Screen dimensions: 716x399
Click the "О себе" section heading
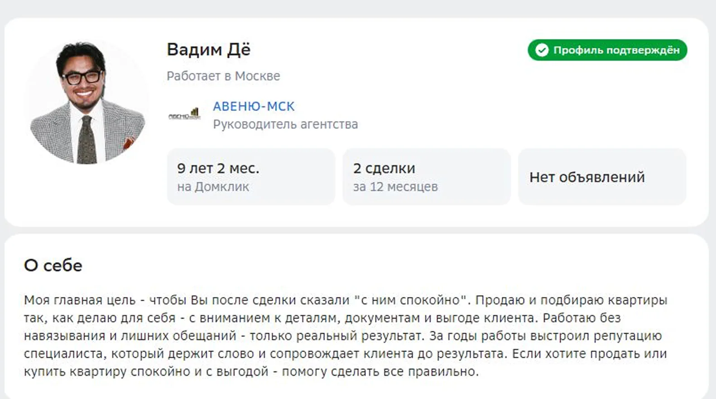tap(53, 265)
